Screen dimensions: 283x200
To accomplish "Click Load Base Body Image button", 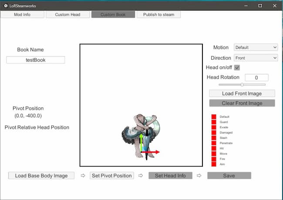I will point(41,176).
